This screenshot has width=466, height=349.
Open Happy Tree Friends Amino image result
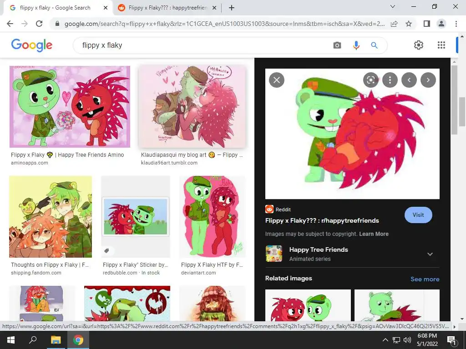tap(70, 106)
